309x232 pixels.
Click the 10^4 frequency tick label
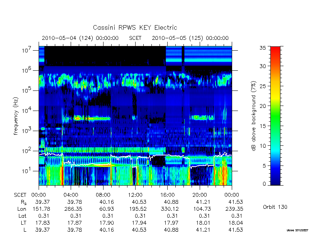point(27,111)
